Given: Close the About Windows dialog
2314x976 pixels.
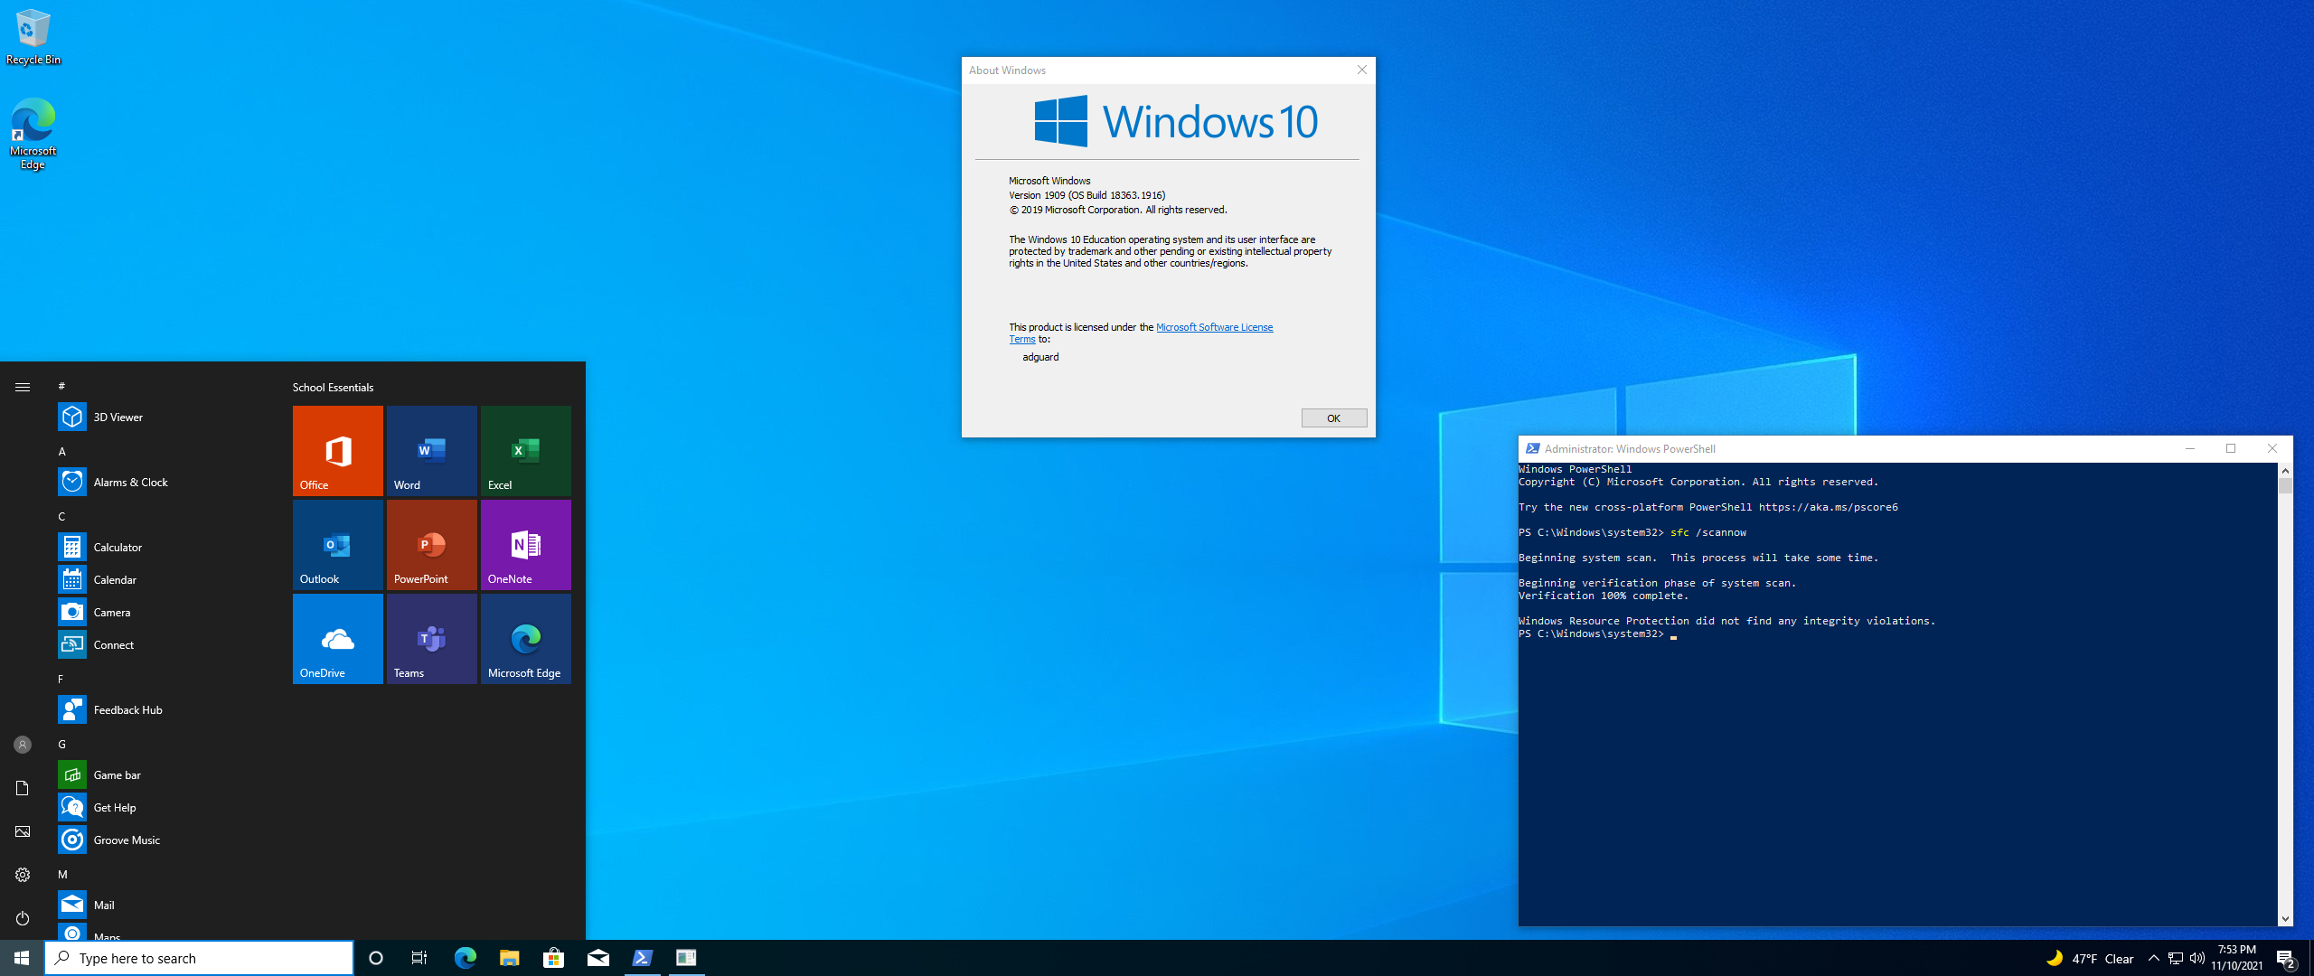Looking at the screenshot, I should [x=1361, y=70].
